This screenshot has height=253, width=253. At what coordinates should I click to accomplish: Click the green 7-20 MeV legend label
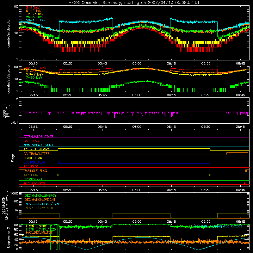click(34, 77)
